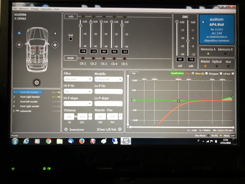Open the Filtro High Pass dropdown
The height and width of the screenshot is (184, 245).
(x=78, y=79)
